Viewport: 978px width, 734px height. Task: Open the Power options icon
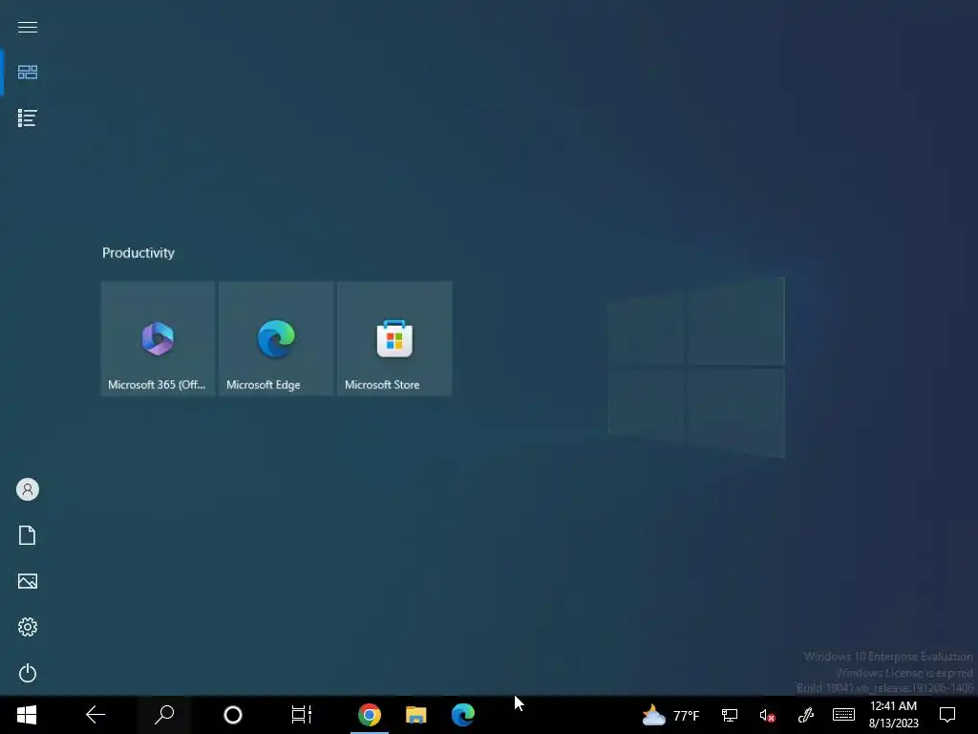pyautogui.click(x=28, y=673)
